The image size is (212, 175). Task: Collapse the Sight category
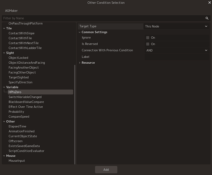click(4, 53)
